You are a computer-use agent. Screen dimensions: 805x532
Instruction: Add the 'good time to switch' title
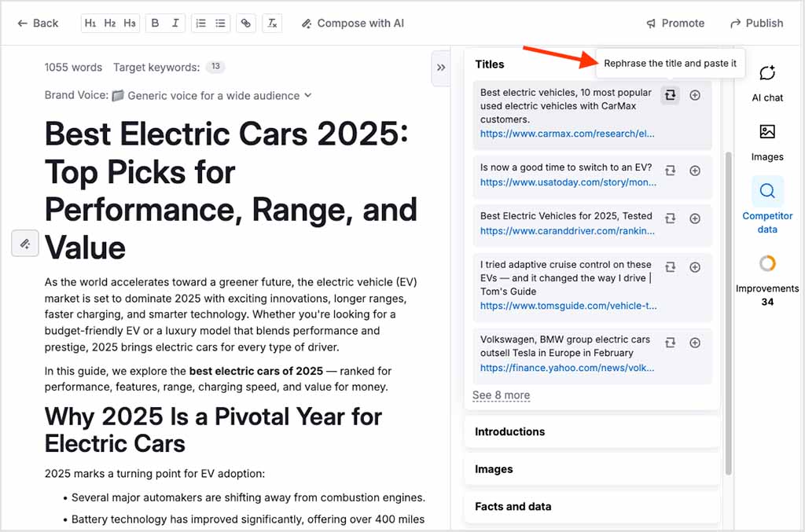coord(695,171)
